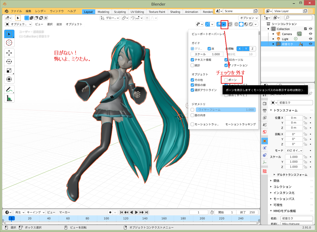Open the World properties tab
Viewport: 317px width, 232px height.
(264, 132)
